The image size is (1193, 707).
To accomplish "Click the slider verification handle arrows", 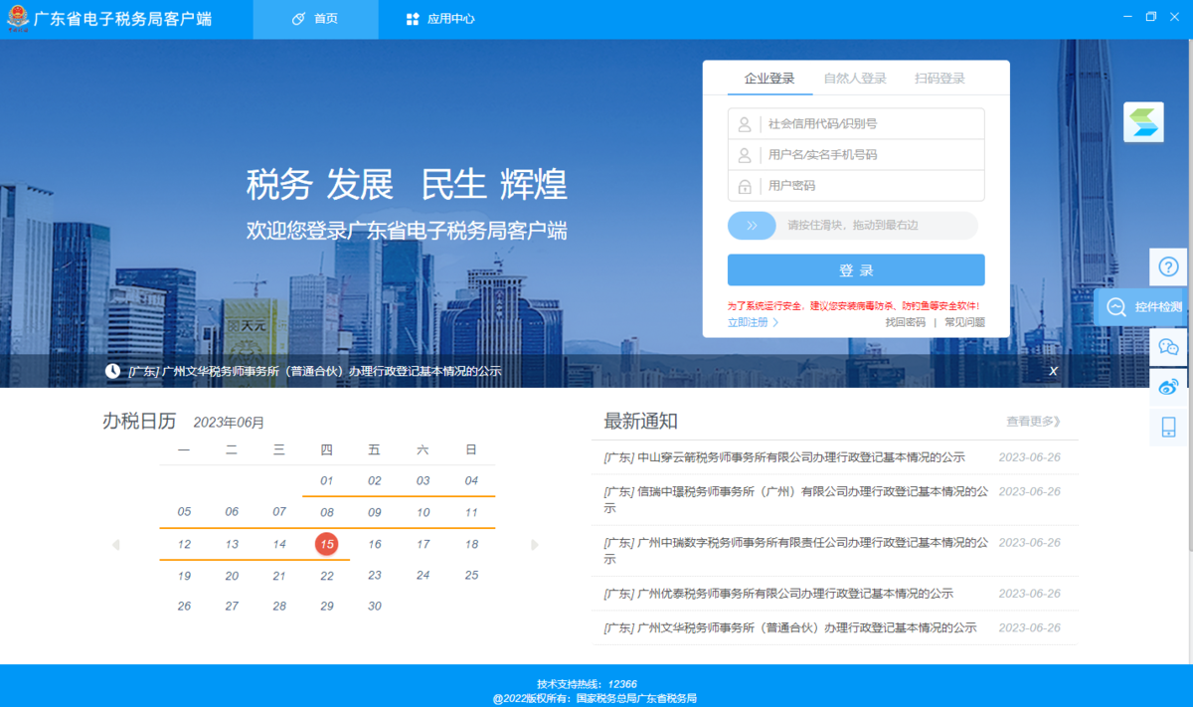I will [x=752, y=226].
